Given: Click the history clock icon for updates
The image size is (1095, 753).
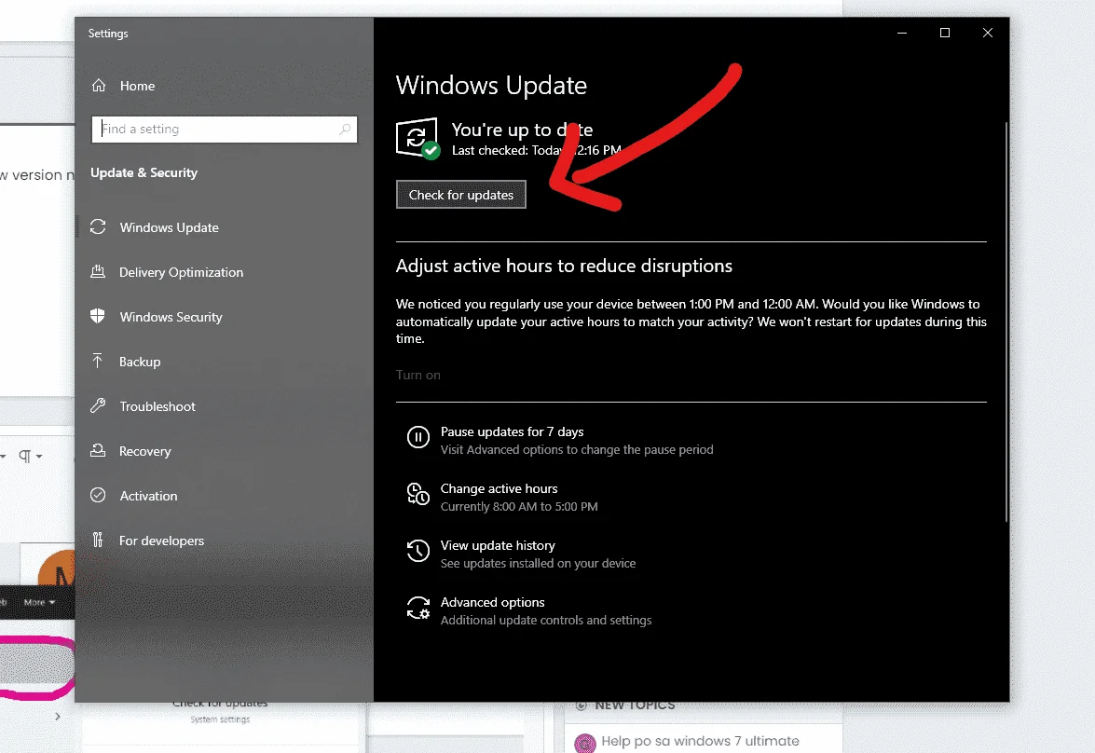Looking at the screenshot, I should click(x=418, y=551).
